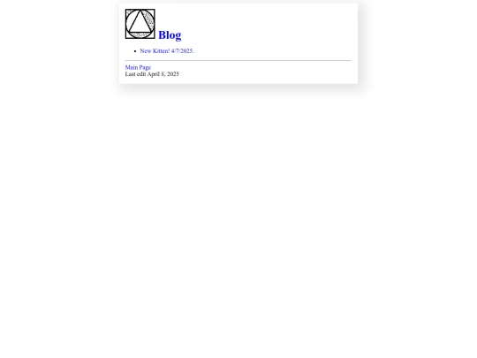Click the horizontal divider line above Main Page
This screenshot has width=477, height=358.
(238, 61)
